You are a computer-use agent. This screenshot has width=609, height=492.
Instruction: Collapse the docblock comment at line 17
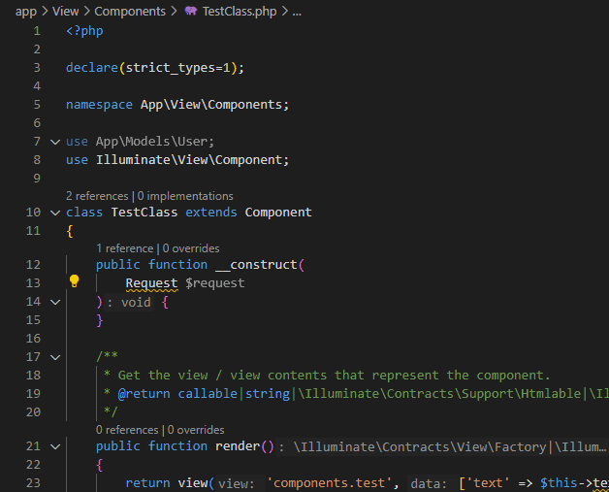(54, 357)
